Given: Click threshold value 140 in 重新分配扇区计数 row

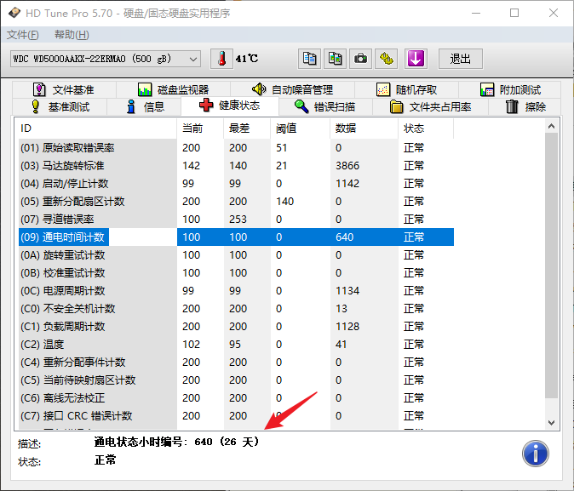Looking at the screenshot, I should coord(284,202).
